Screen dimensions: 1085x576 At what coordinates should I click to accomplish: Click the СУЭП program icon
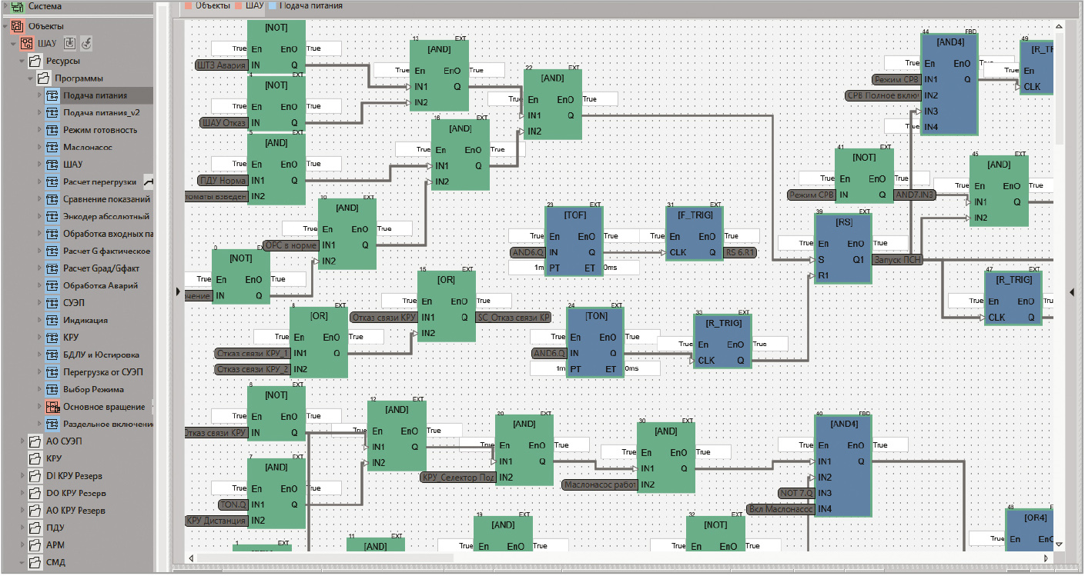(x=52, y=303)
